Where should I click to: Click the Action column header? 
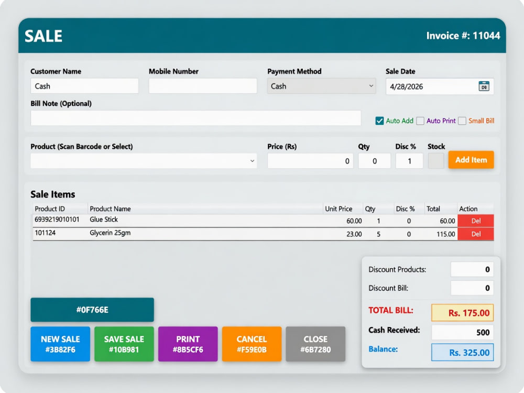[x=476, y=209]
